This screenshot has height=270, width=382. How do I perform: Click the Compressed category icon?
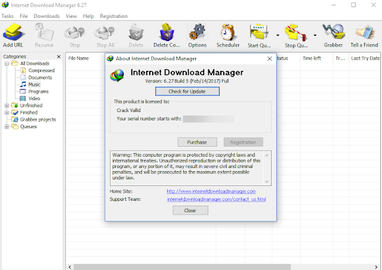[23, 70]
